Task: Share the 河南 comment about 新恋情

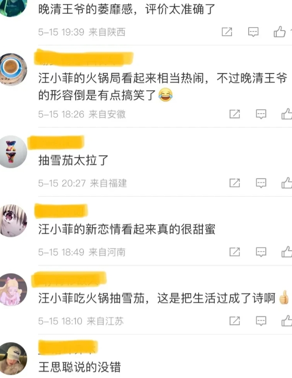Action: [234, 252]
